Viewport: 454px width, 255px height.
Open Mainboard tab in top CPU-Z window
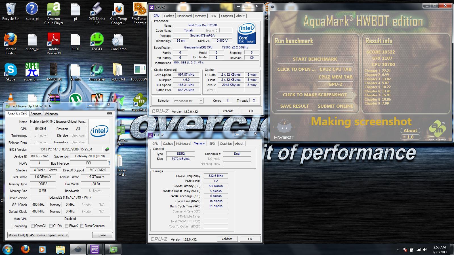[184, 16]
